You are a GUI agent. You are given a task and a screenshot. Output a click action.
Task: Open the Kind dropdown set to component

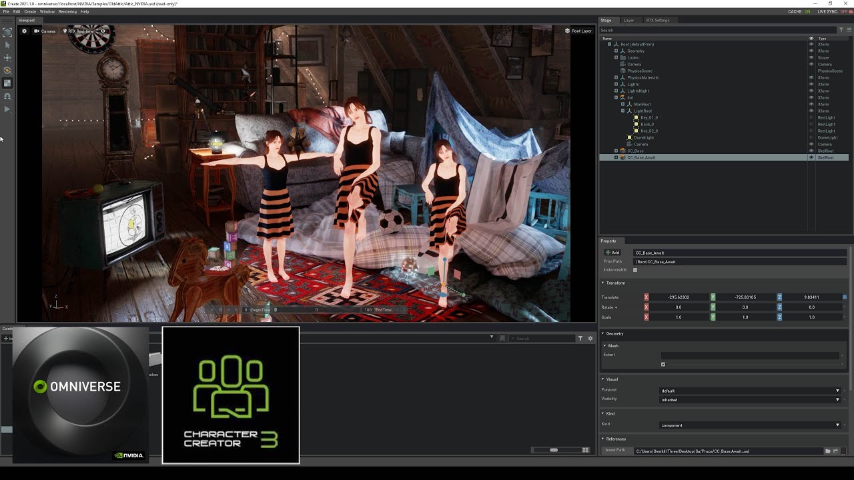point(751,425)
